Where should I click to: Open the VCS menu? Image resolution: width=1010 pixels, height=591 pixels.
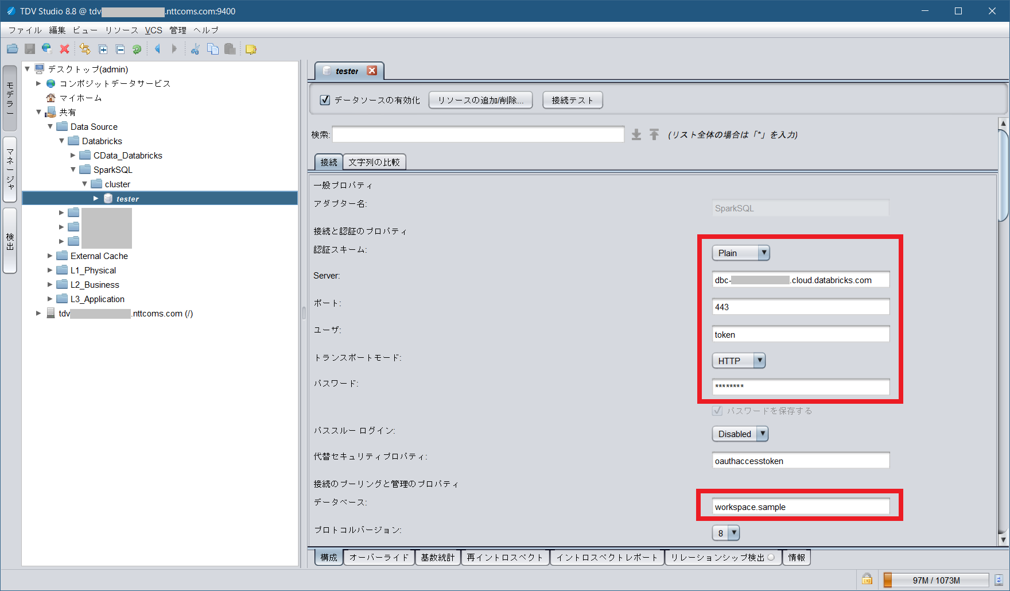pos(153,30)
